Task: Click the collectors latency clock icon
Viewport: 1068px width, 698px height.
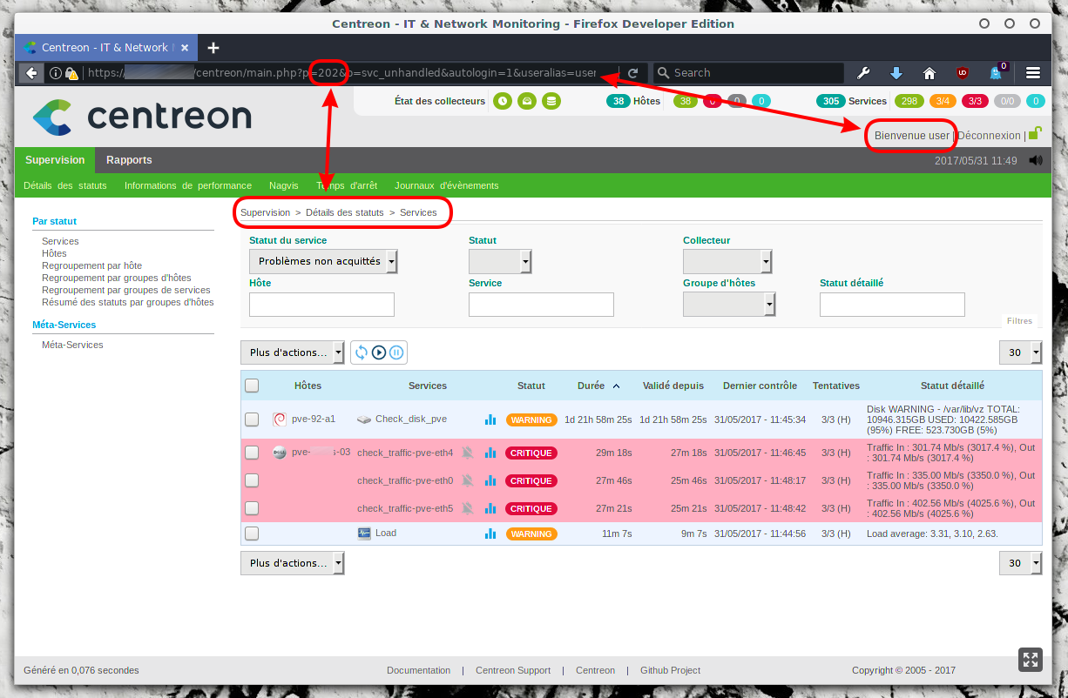Action: pos(503,101)
